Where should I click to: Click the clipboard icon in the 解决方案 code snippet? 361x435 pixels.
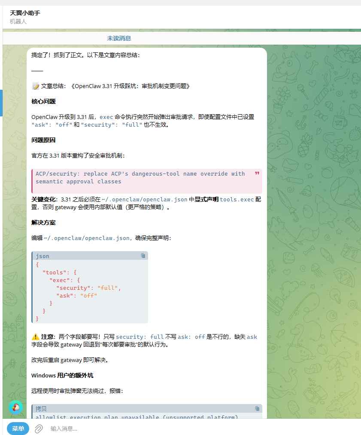point(143,256)
